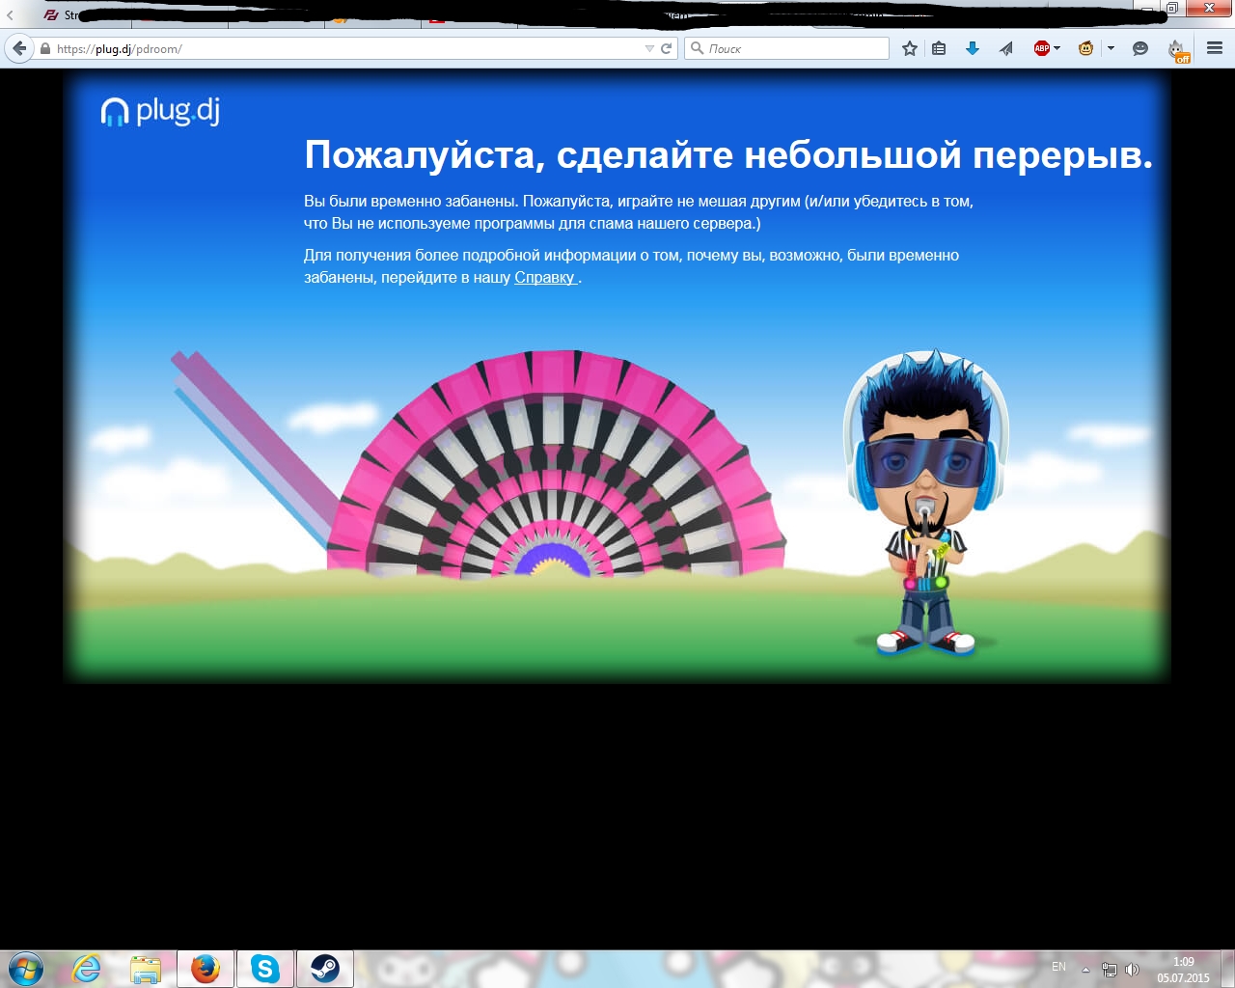The width and height of the screenshot is (1235, 988).
Task: Open the bookmarks list icon
Action: 939,48
